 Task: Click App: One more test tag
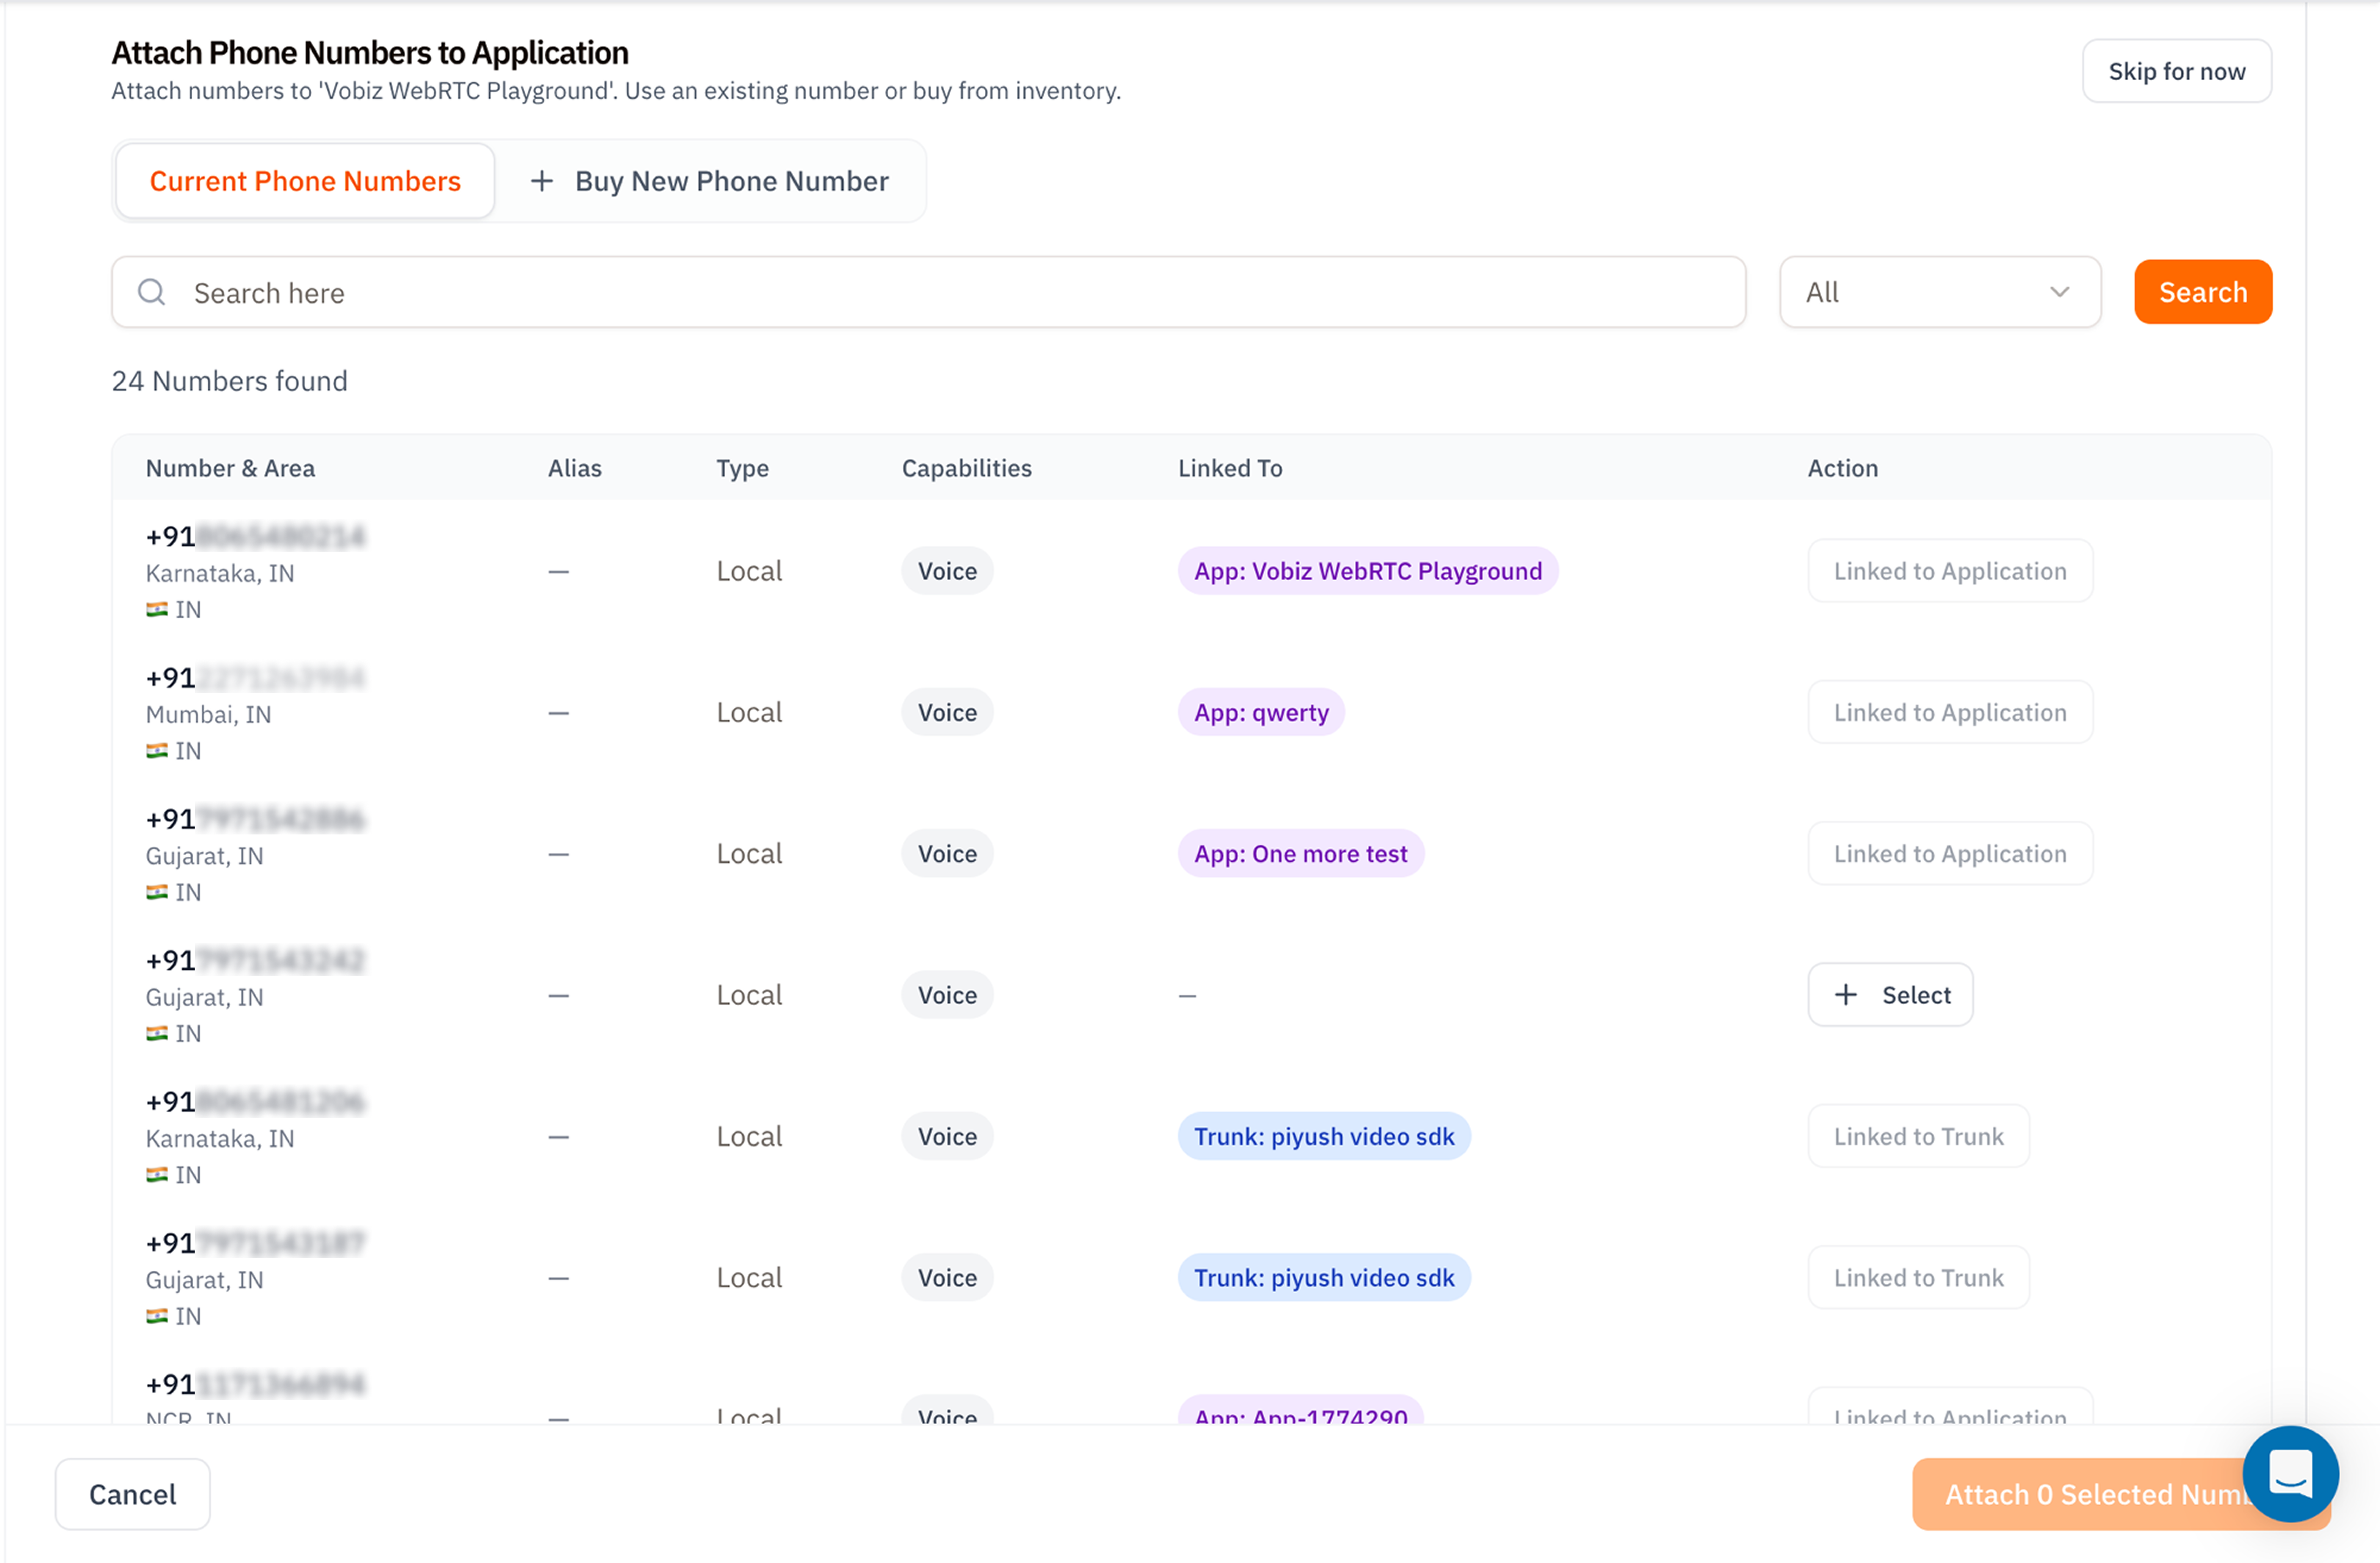tap(1301, 854)
